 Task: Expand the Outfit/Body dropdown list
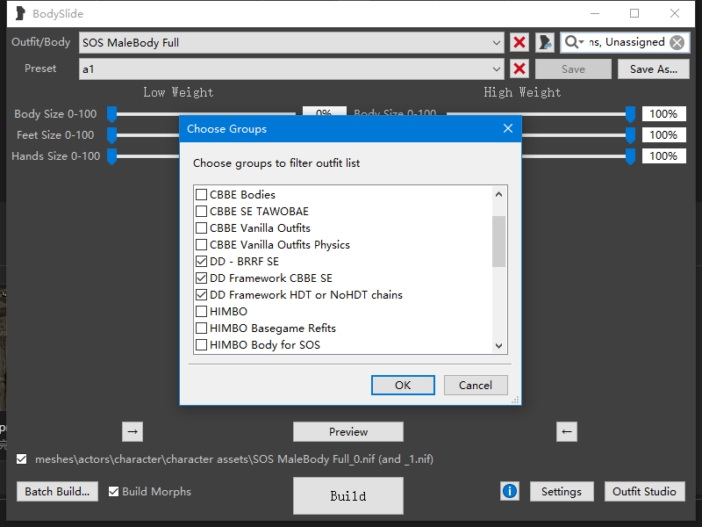pos(496,43)
